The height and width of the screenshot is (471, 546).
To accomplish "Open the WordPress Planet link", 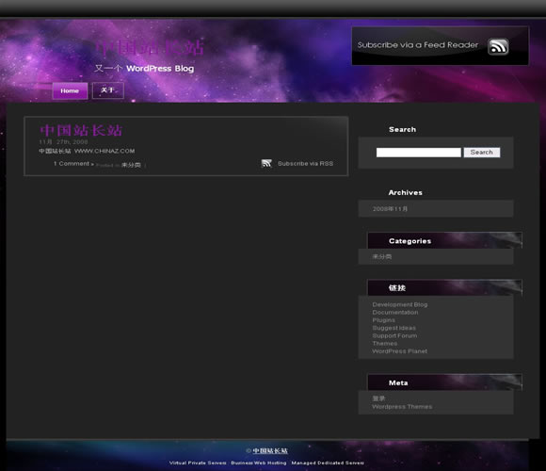I will click(400, 351).
